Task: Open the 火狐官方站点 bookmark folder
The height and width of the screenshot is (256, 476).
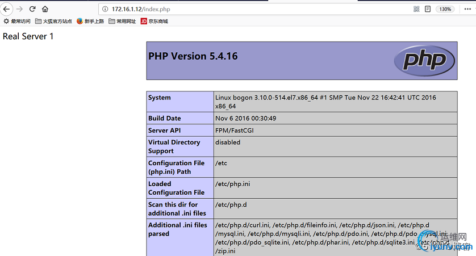Action: tap(54, 21)
